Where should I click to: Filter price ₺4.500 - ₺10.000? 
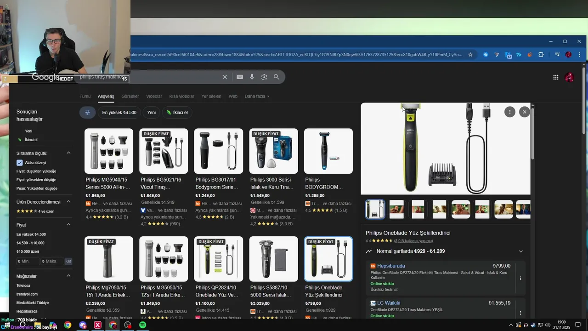(x=30, y=243)
